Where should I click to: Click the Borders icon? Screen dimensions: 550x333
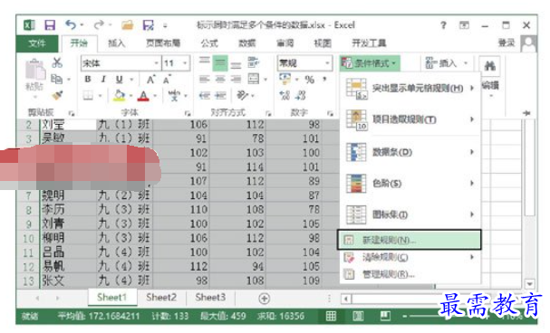tap(88, 95)
